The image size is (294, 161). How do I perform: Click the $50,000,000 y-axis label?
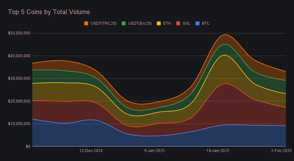(19, 33)
